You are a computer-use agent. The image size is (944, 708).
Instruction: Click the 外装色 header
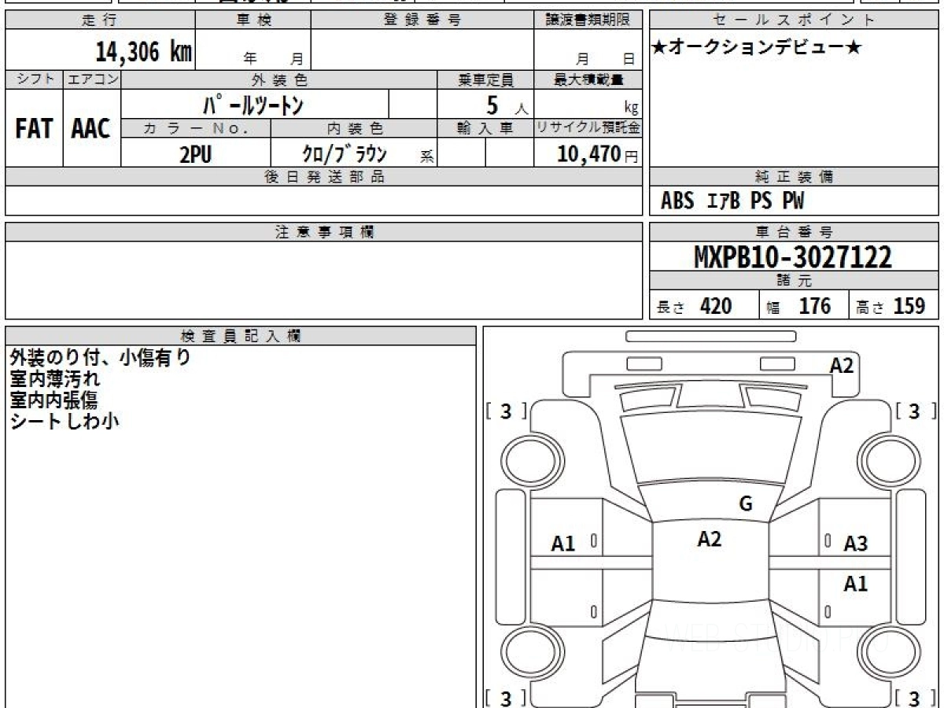click(x=279, y=79)
